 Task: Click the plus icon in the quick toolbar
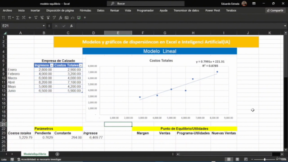click(x=30, y=18)
